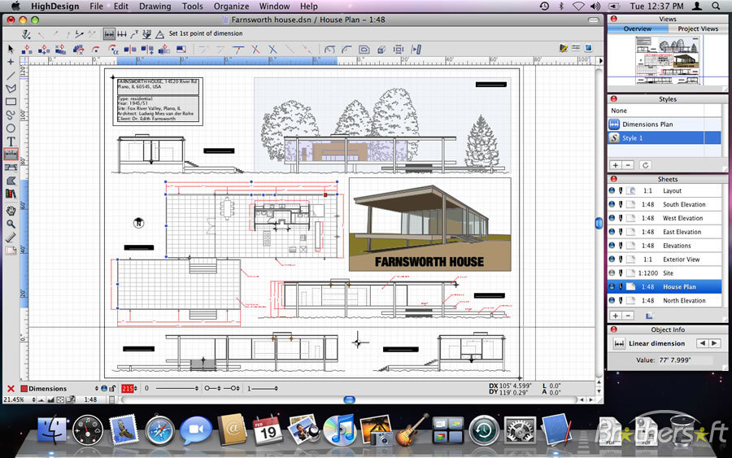Select the magnifier zoom tool
The height and width of the screenshot is (458, 732).
(11, 224)
